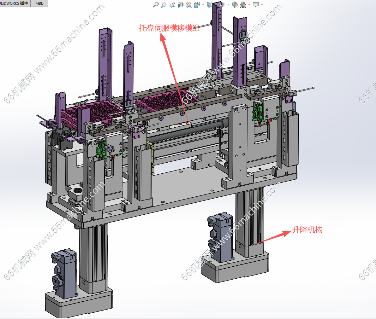
Task: Click the Display Style icon
Action: point(210,4)
